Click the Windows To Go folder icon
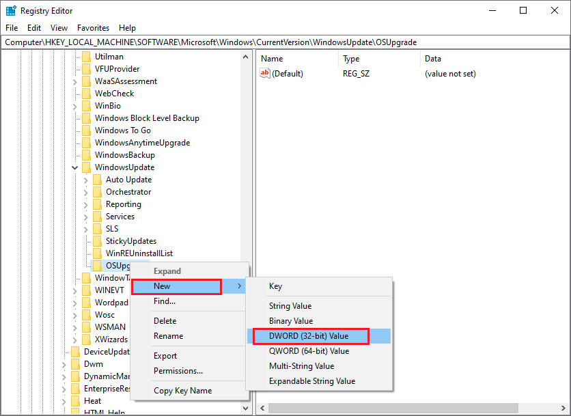This screenshot has width=571, height=416. 86,130
